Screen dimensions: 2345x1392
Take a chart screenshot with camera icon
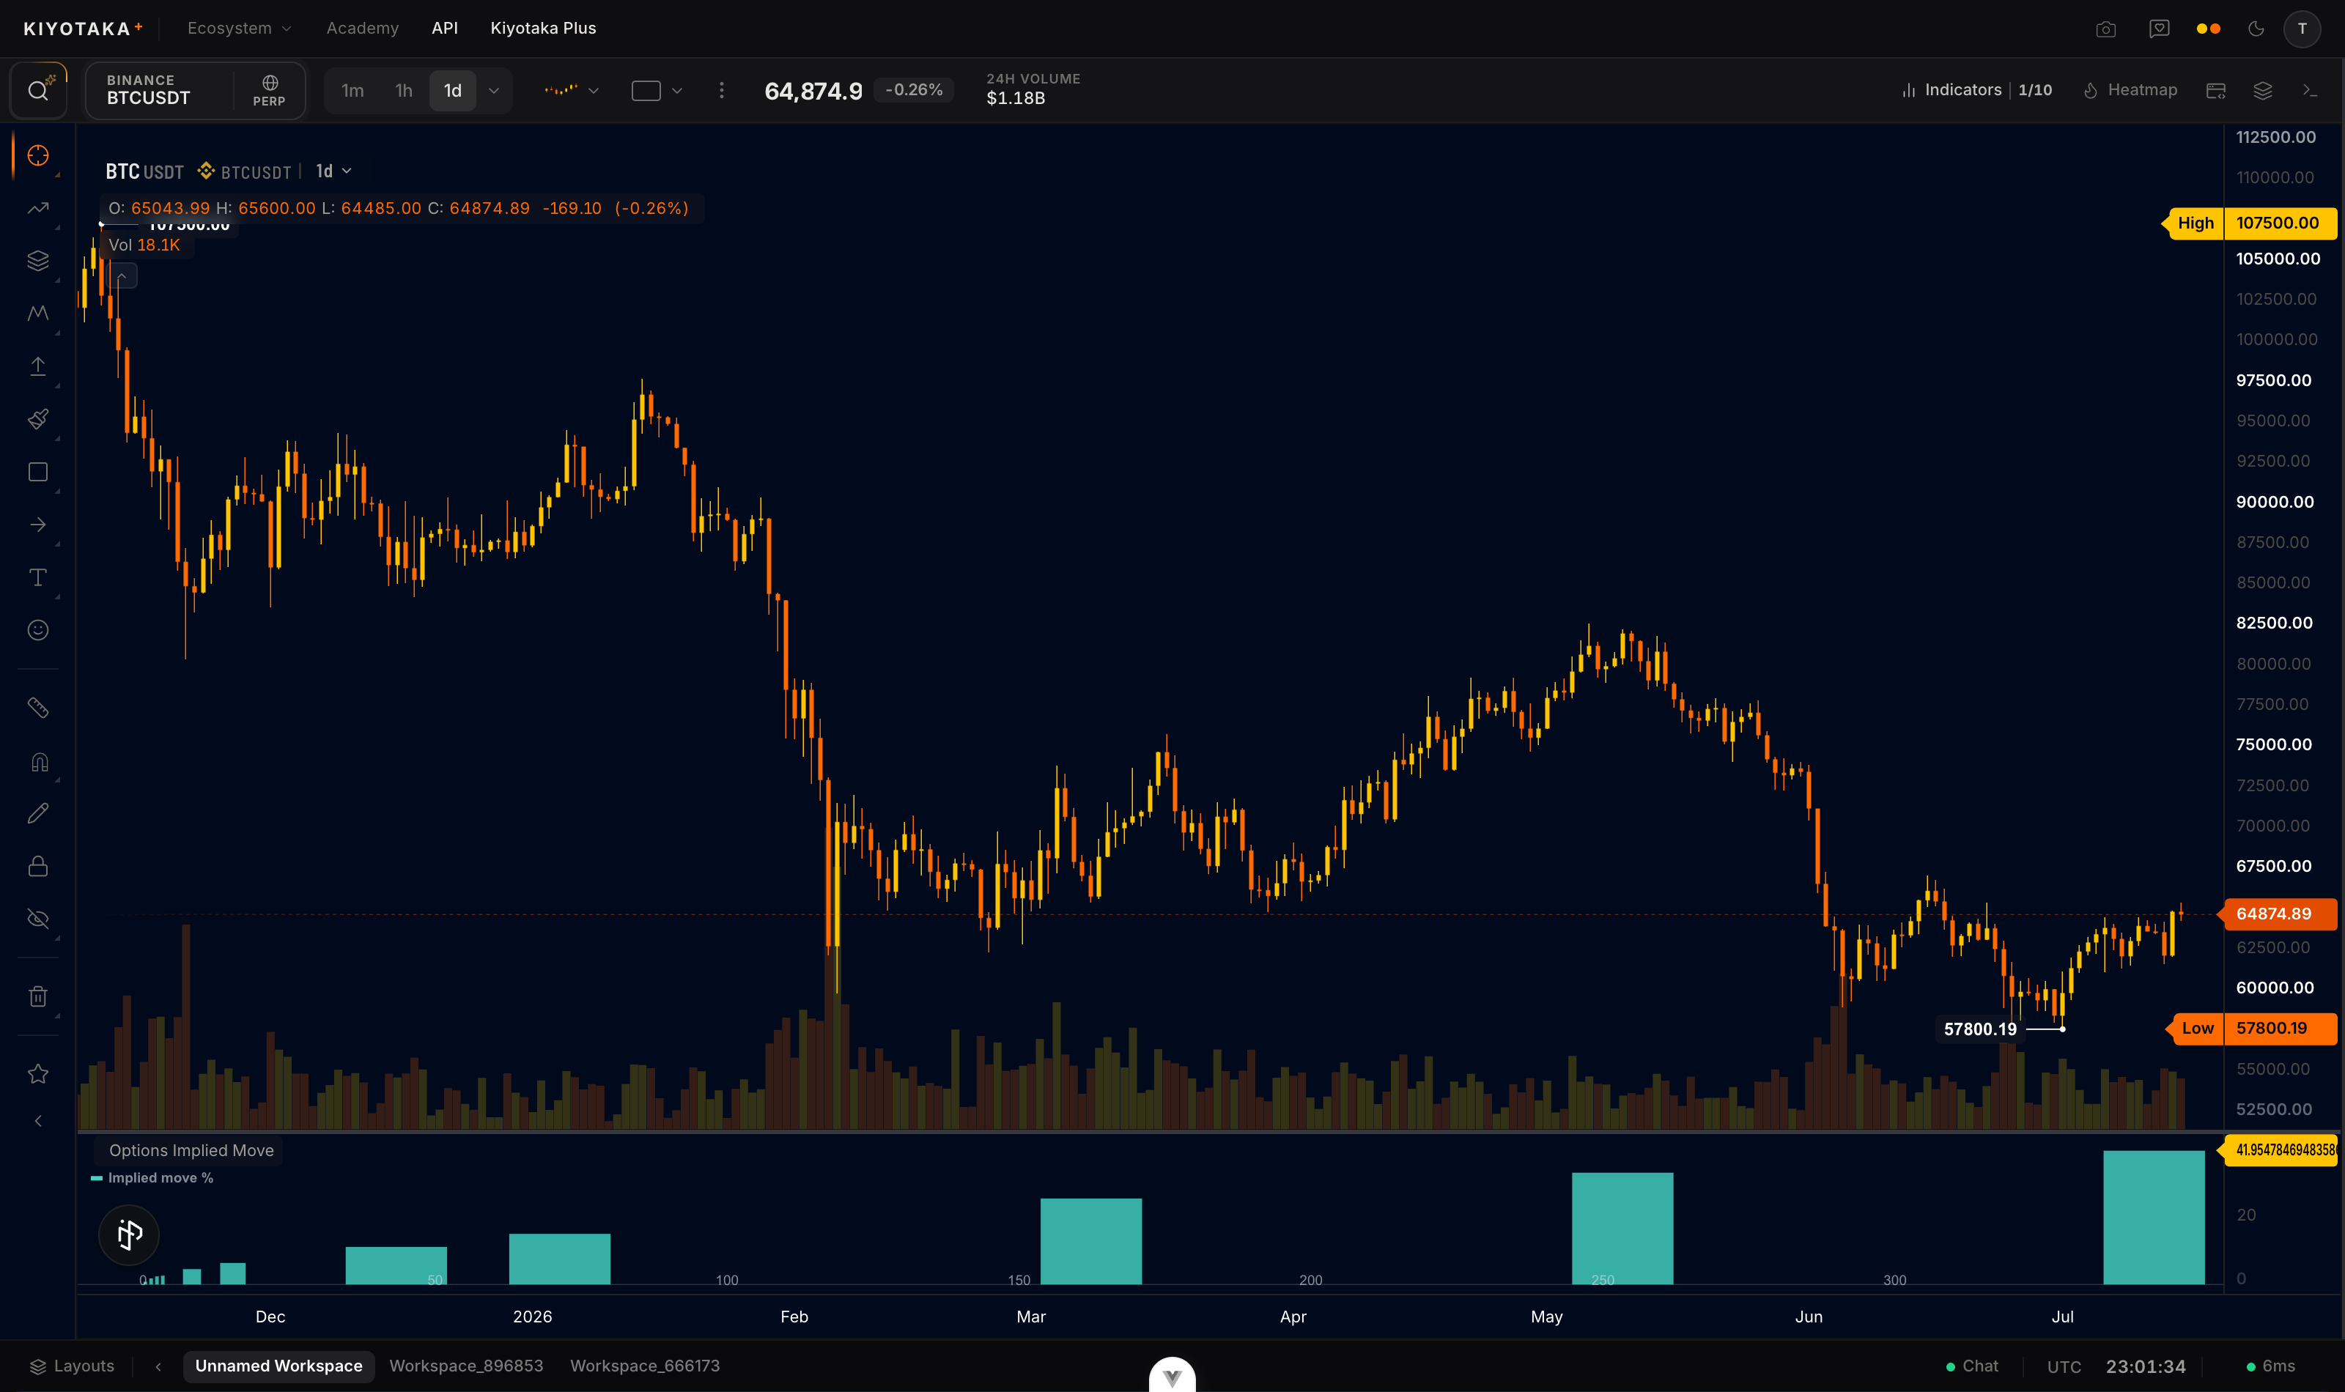click(x=2106, y=28)
